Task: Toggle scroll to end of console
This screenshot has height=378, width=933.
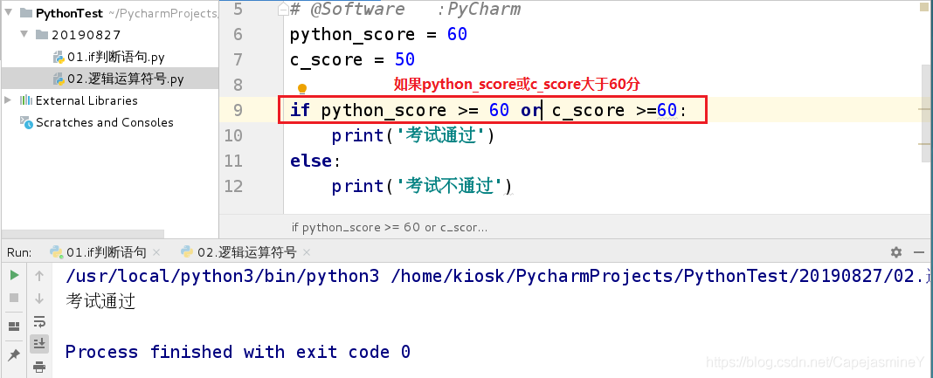Action: [x=39, y=344]
